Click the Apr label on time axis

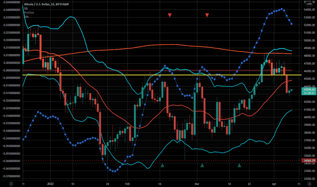point(274,184)
